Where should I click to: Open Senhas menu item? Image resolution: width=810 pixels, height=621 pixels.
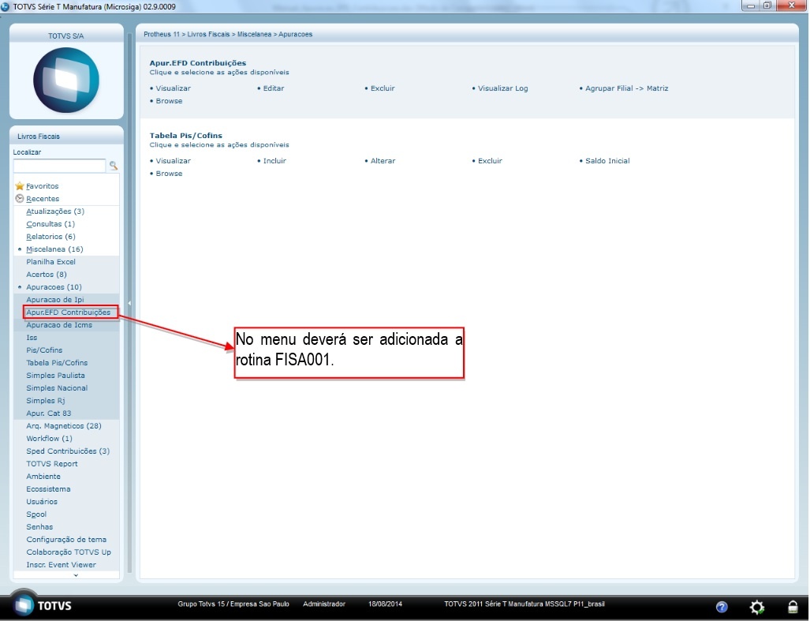(39, 527)
